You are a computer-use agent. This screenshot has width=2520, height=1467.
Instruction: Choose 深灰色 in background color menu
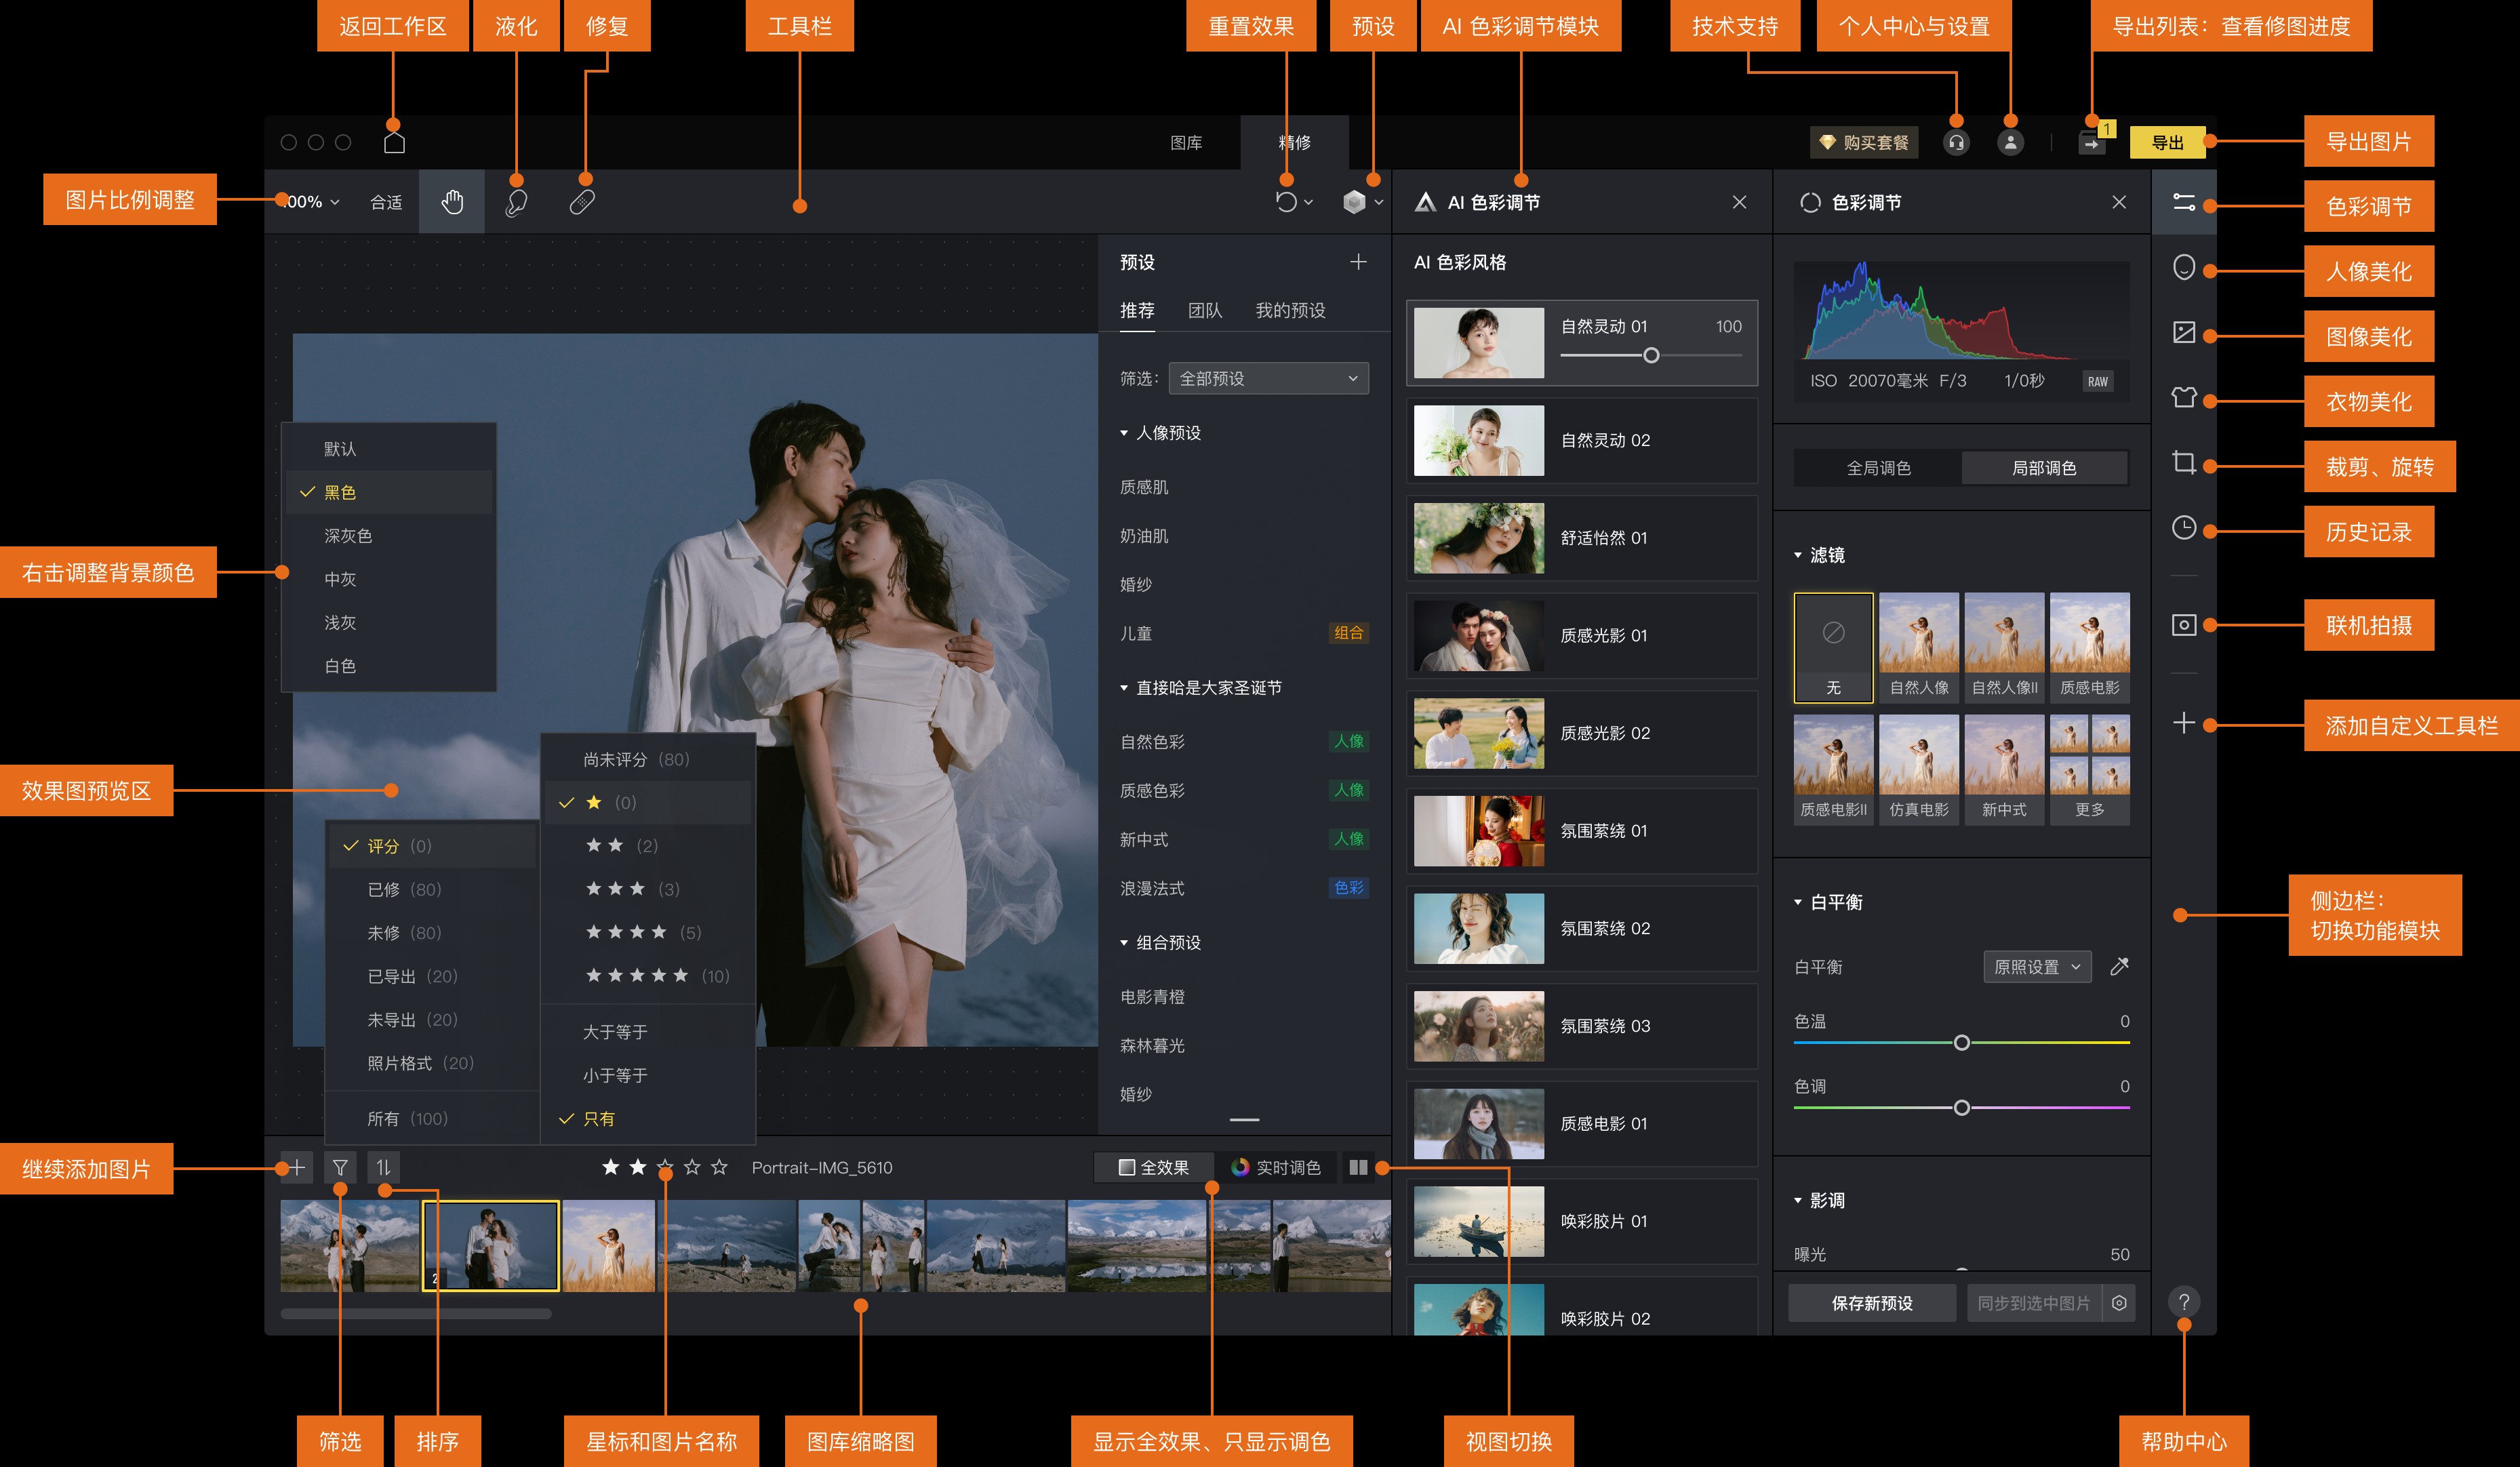coord(348,536)
